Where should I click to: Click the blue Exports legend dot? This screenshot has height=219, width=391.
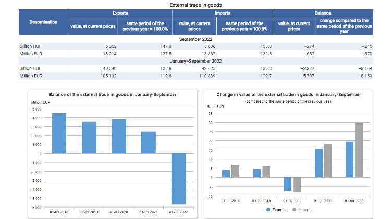click(268, 210)
